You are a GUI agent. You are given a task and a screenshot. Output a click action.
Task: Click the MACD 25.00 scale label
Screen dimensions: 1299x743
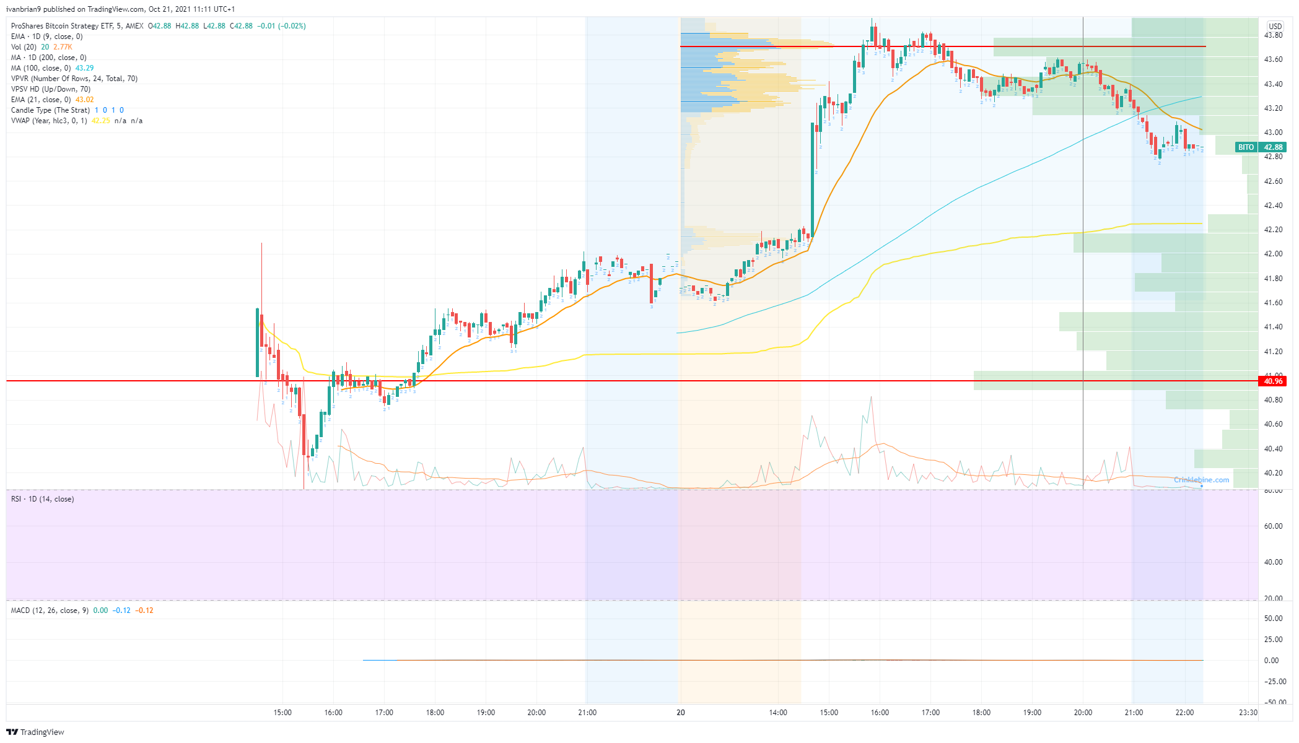coord(1273,640)
